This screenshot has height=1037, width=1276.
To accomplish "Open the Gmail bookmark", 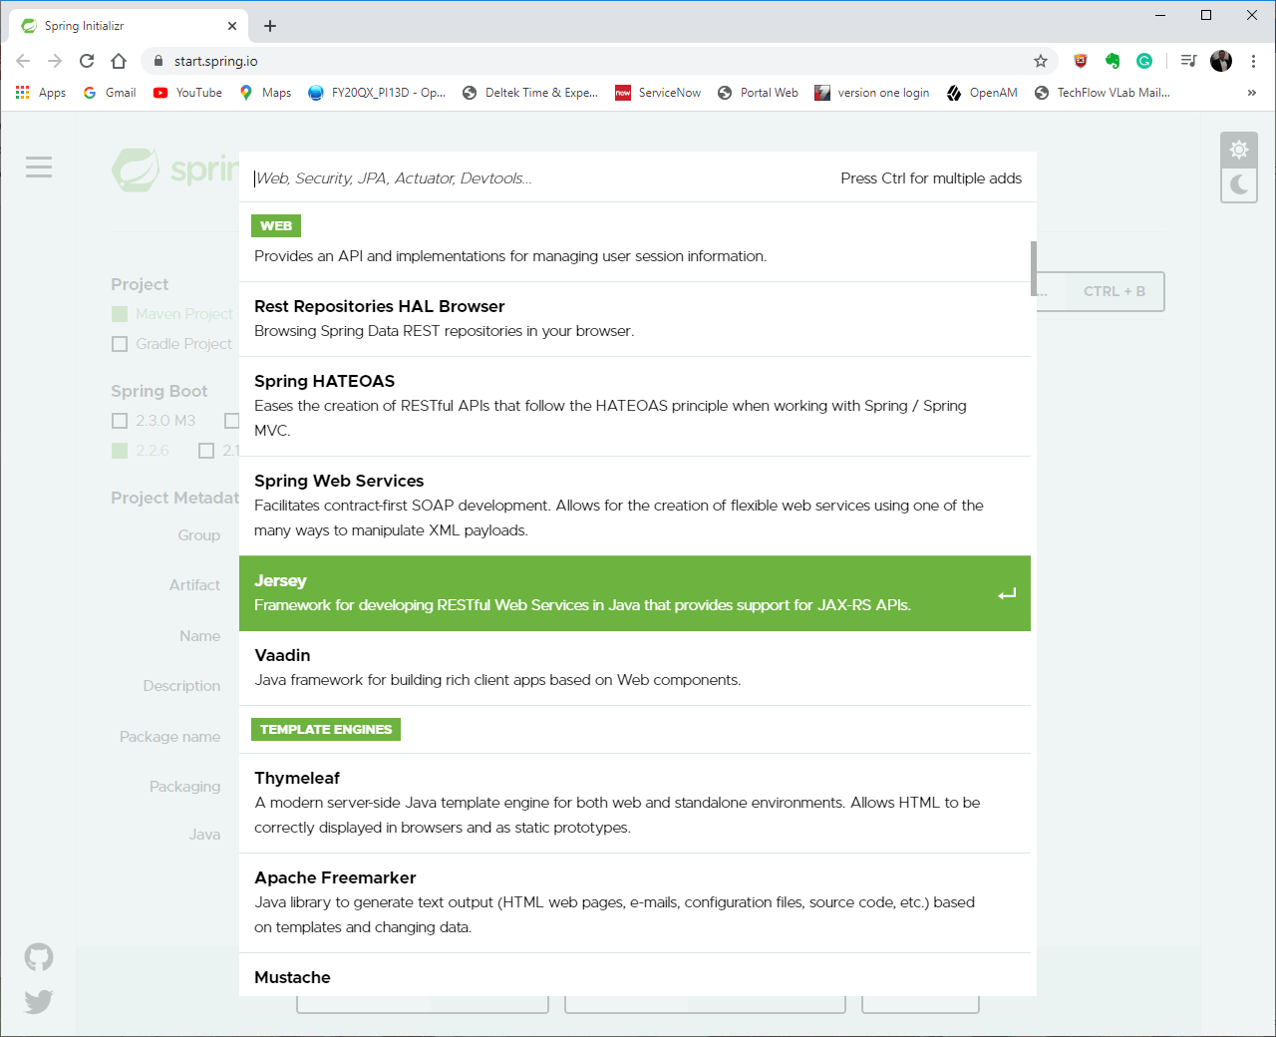I will click(x=110, y=93).
